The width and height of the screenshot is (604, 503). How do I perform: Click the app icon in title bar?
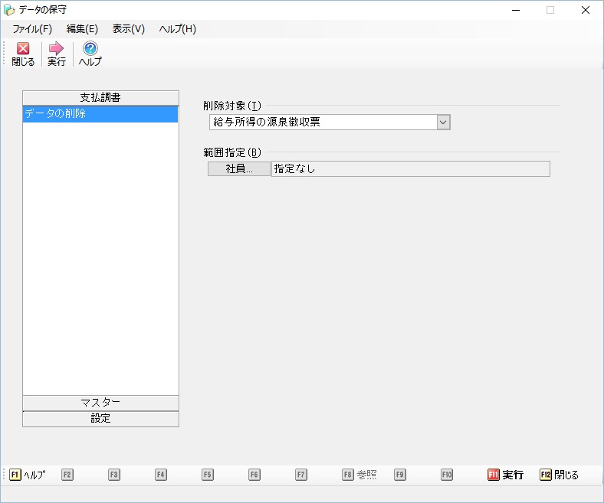[9, 10]
